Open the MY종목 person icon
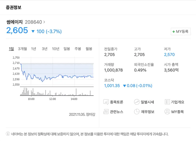Image resolution: width=196 pixels, height=141 pixels. point(167,112)
